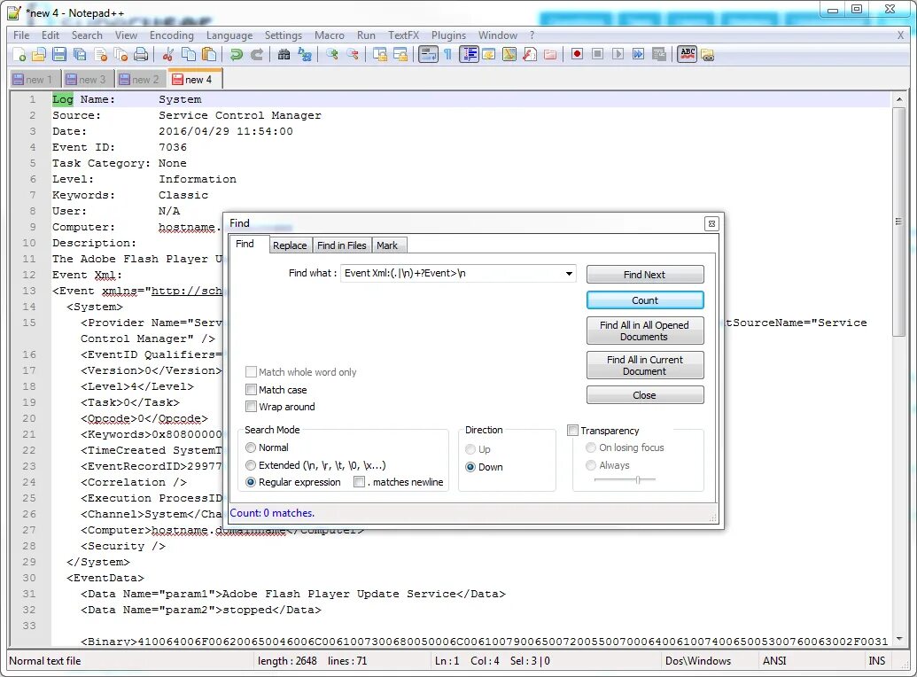Click the editor vertical scrollbar thumb
This screenshot has height=677, width=917.
(899, 222)
